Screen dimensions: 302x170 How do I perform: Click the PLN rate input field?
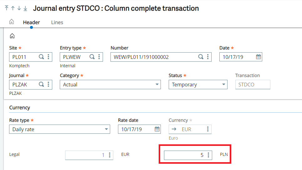188,155
